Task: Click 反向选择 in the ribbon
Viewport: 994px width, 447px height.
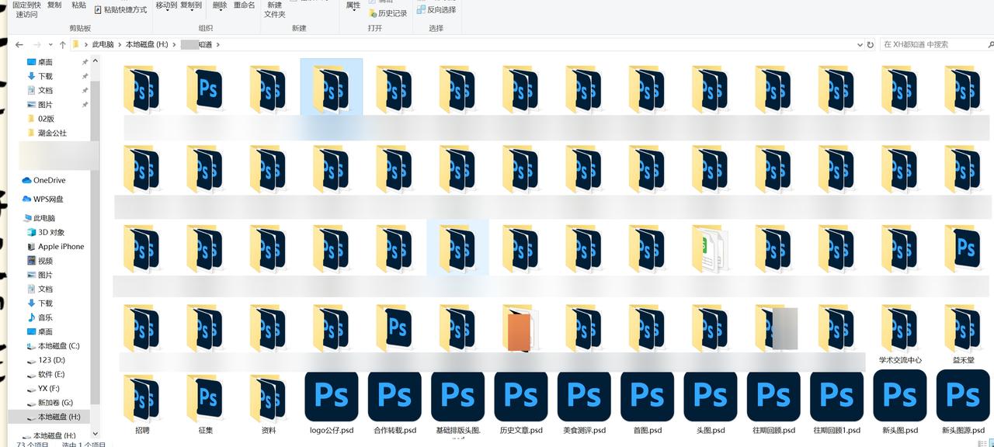Action: [x=436, y=10]
